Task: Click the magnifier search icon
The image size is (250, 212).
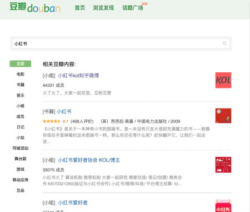Action: (224, 43)
